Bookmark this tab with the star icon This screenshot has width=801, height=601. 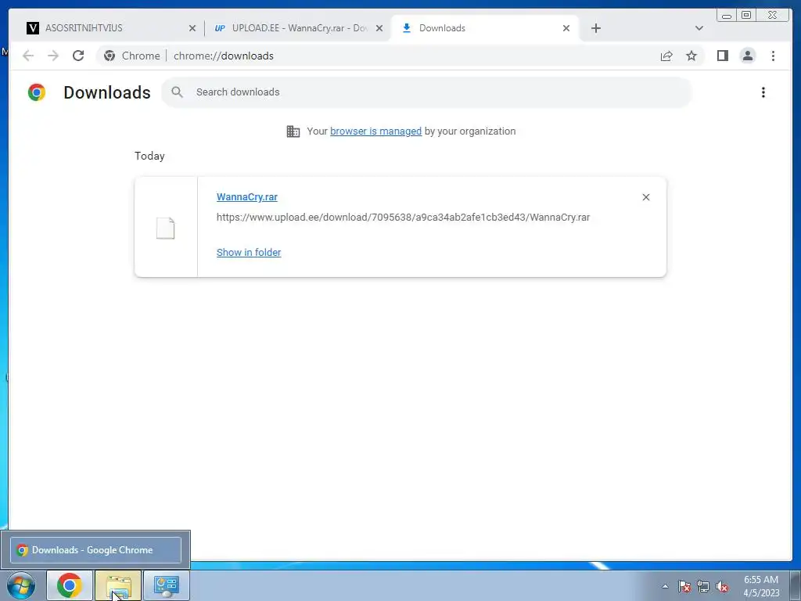691,56
